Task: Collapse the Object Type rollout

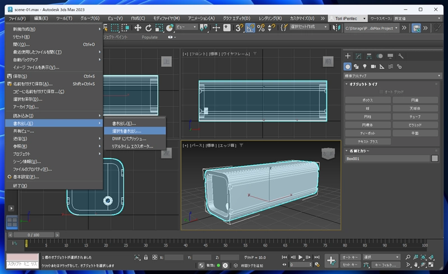Action: [x=363, y=84]
